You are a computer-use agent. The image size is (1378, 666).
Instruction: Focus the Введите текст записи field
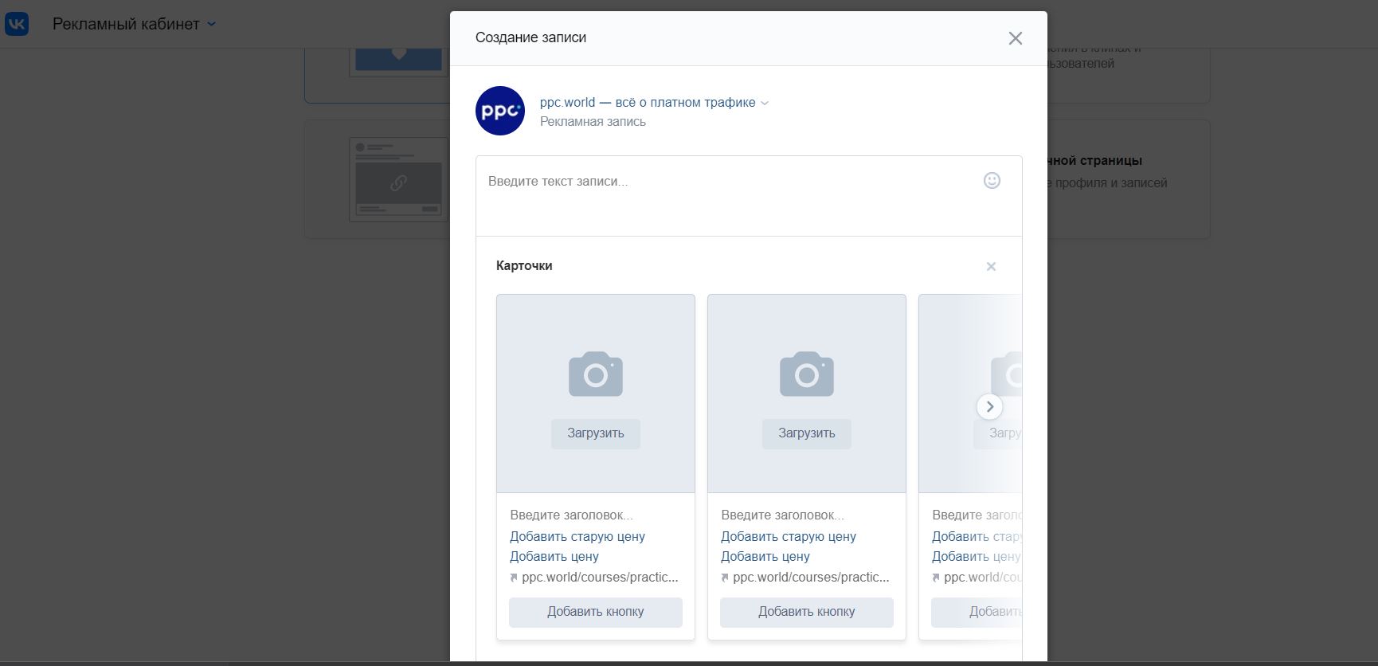(717, 182)
